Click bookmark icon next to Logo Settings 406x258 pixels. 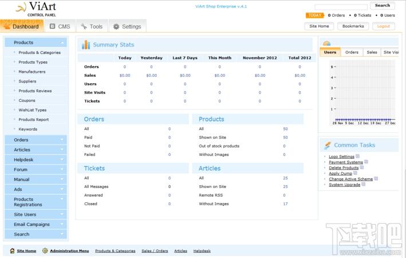(x=357, y=156)
